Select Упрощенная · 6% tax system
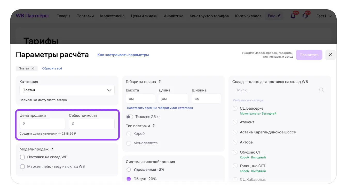Screen dimensions: 347x193 [129, 170]
